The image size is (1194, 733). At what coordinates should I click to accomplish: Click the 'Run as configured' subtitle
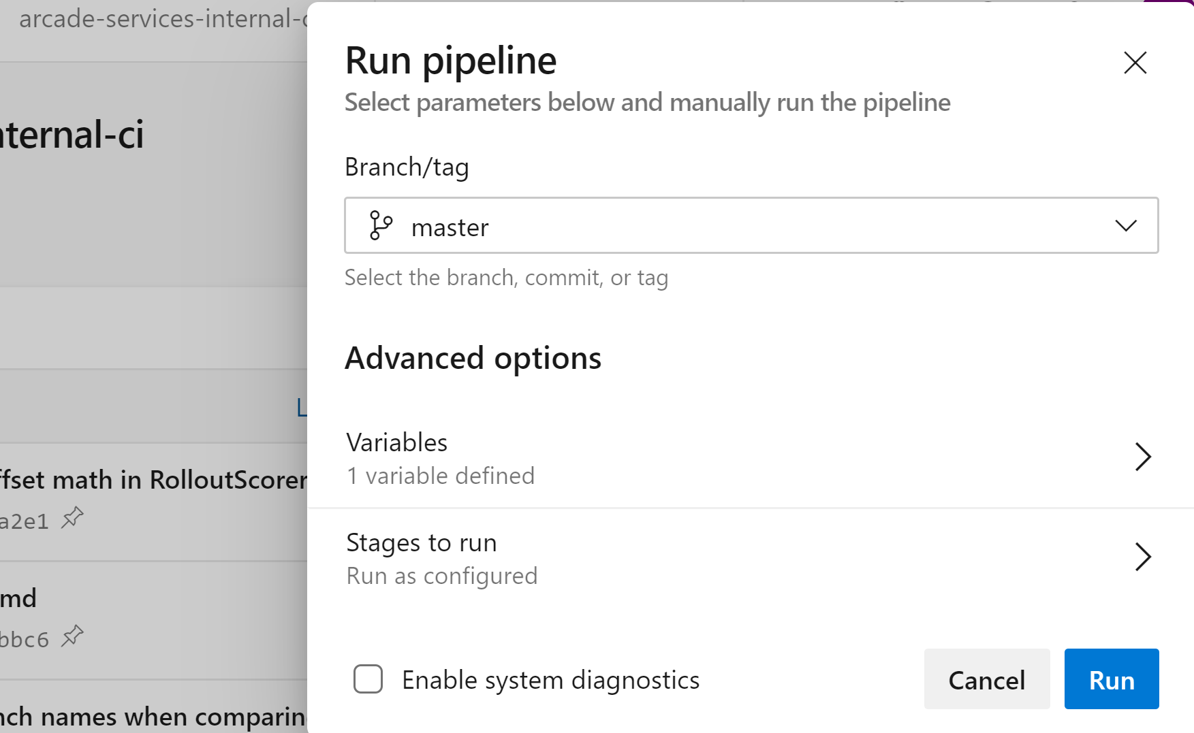pos(442,576)
